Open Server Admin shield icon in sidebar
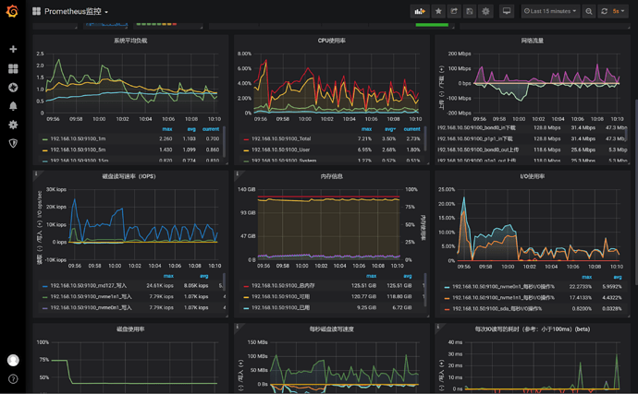Screen dimensions: 638x394 tap(13, 143)
